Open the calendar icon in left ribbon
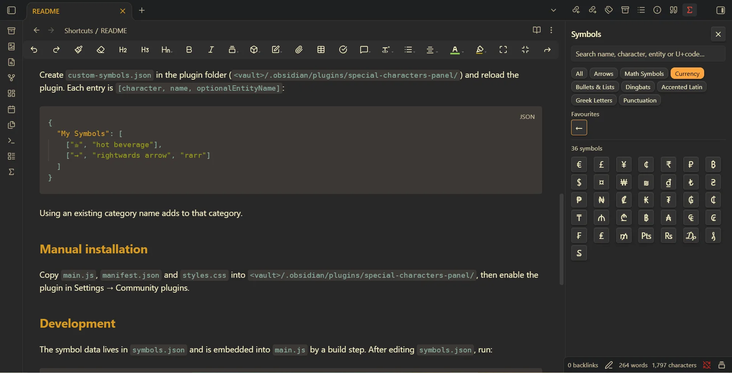Screen dimensions: 732x373 (11, 109)
